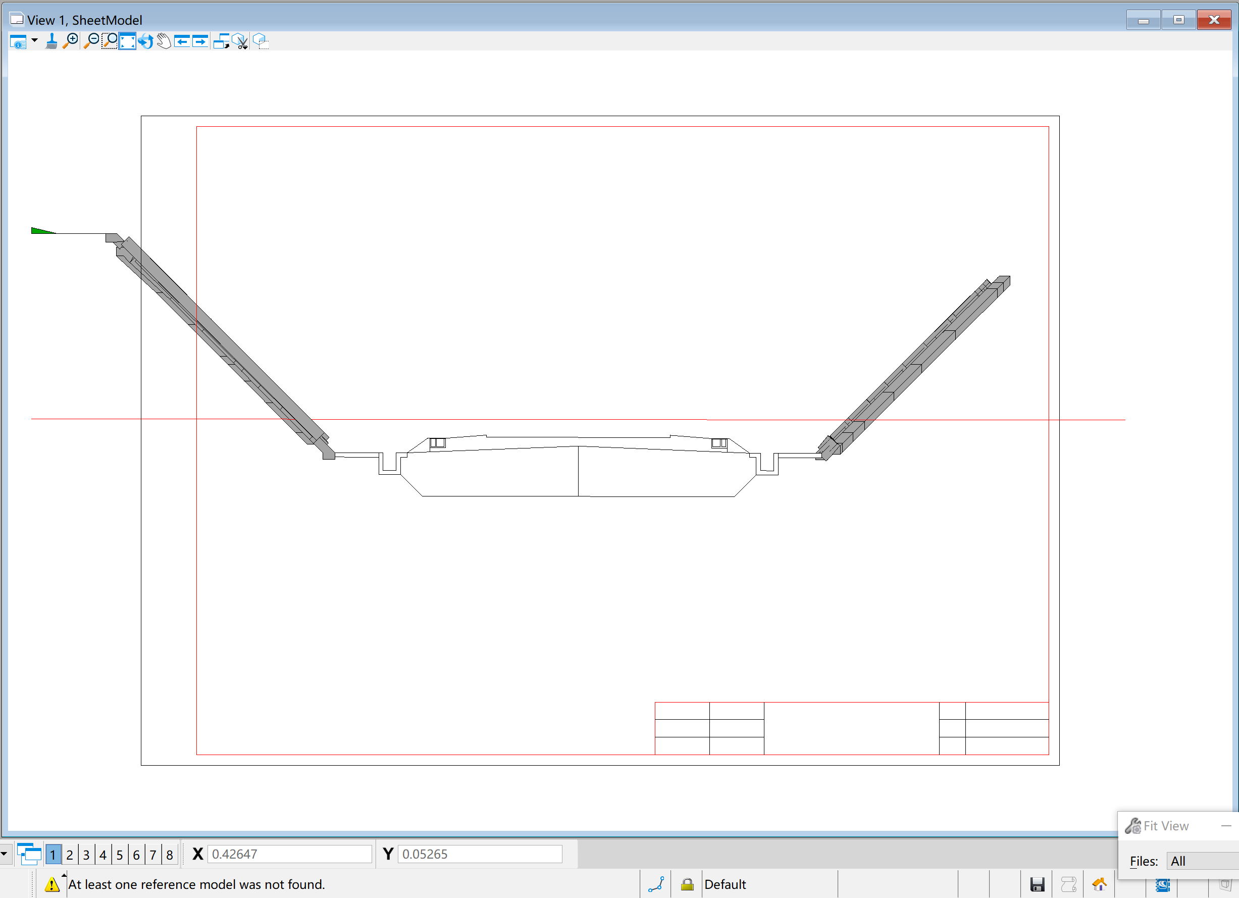Go to View Previous

(x=182, y=41)
